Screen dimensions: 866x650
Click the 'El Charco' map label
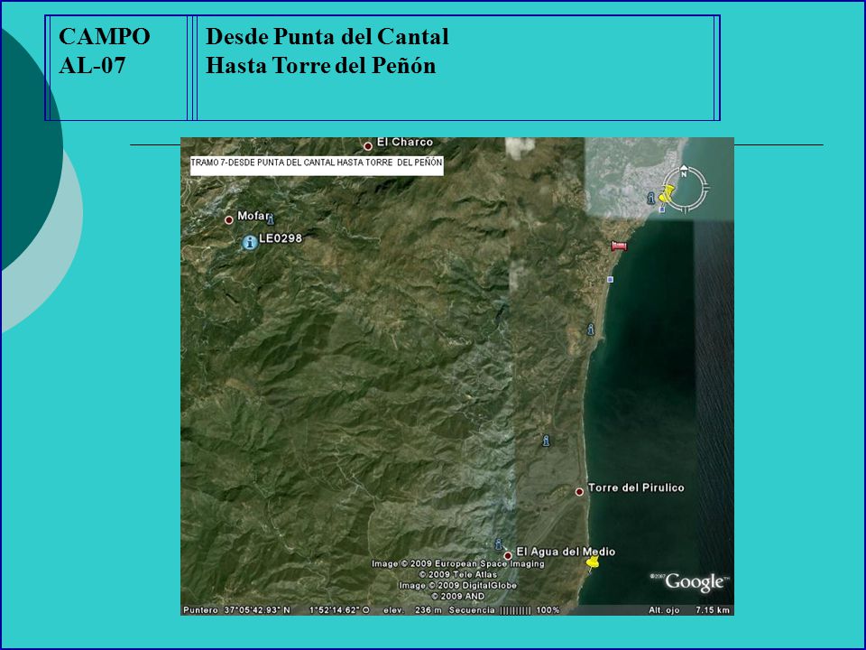[x=405, y=142]
